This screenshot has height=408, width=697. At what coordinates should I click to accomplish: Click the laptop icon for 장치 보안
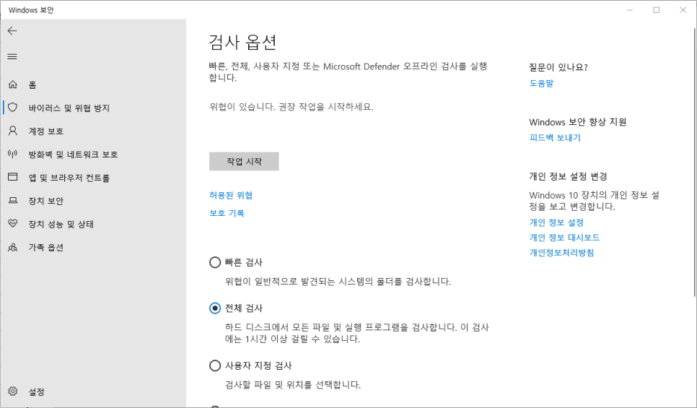tap(13, 200)
